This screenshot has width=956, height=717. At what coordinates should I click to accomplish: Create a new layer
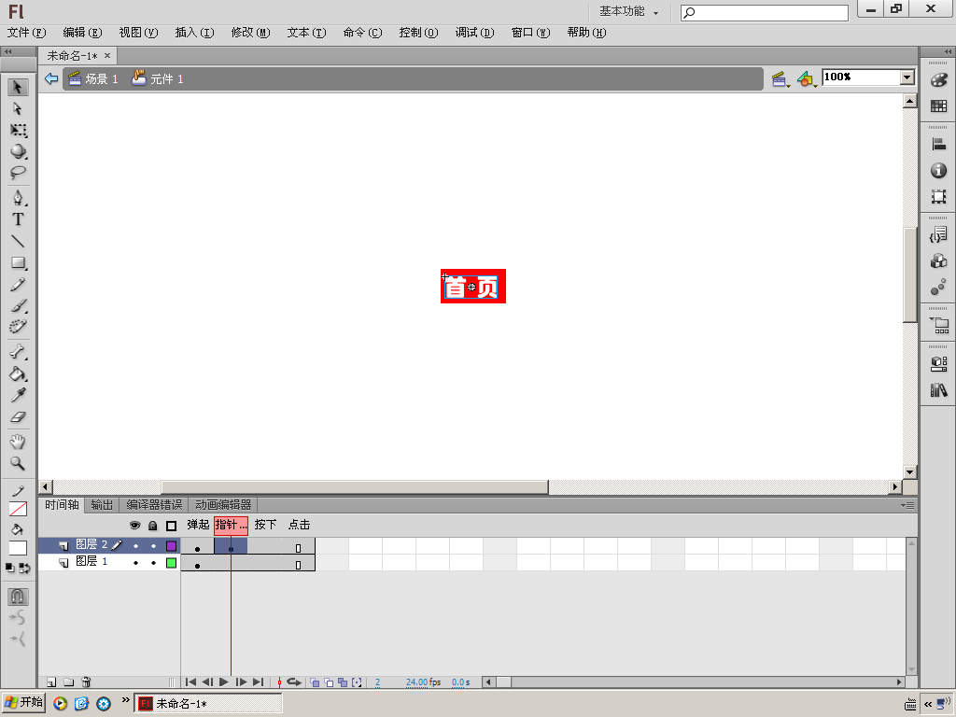(x=52, y=682)
